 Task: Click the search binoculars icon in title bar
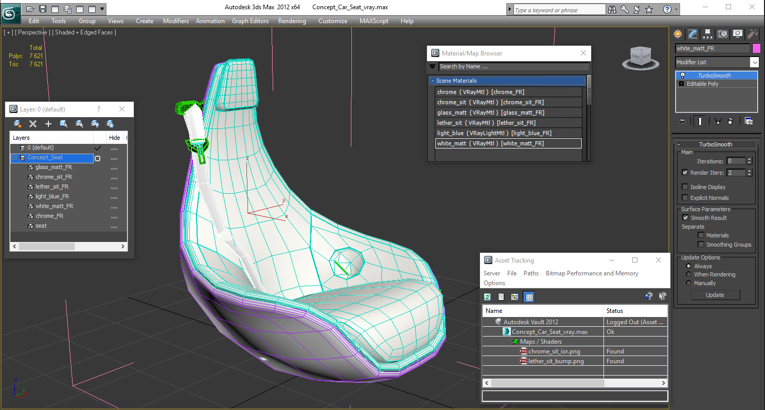tap(612, 9)
